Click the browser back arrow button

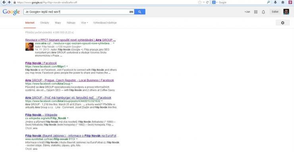pos(4,2)
